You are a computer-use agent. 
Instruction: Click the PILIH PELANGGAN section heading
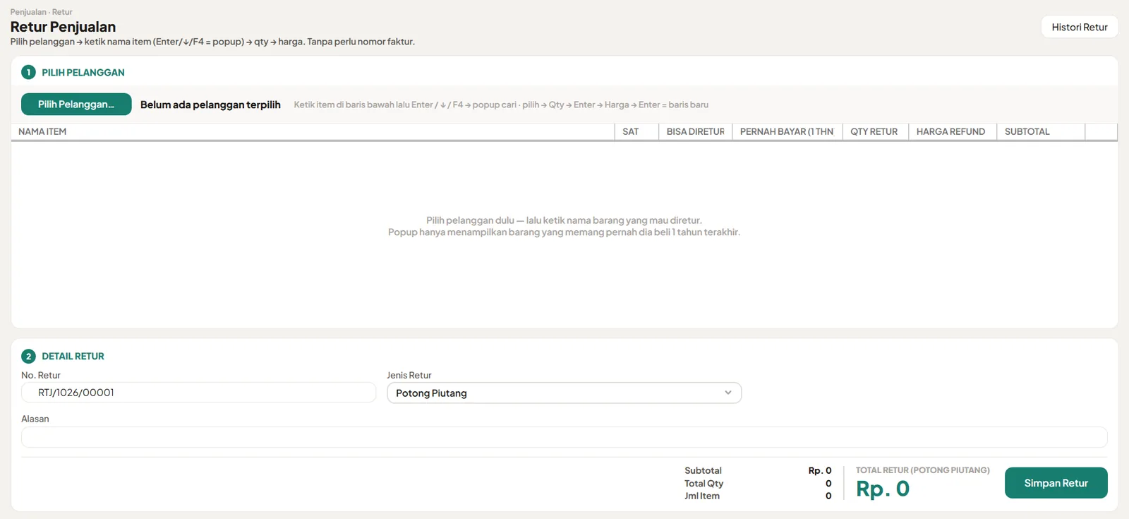pyautogui.click(x=83, y=73)
